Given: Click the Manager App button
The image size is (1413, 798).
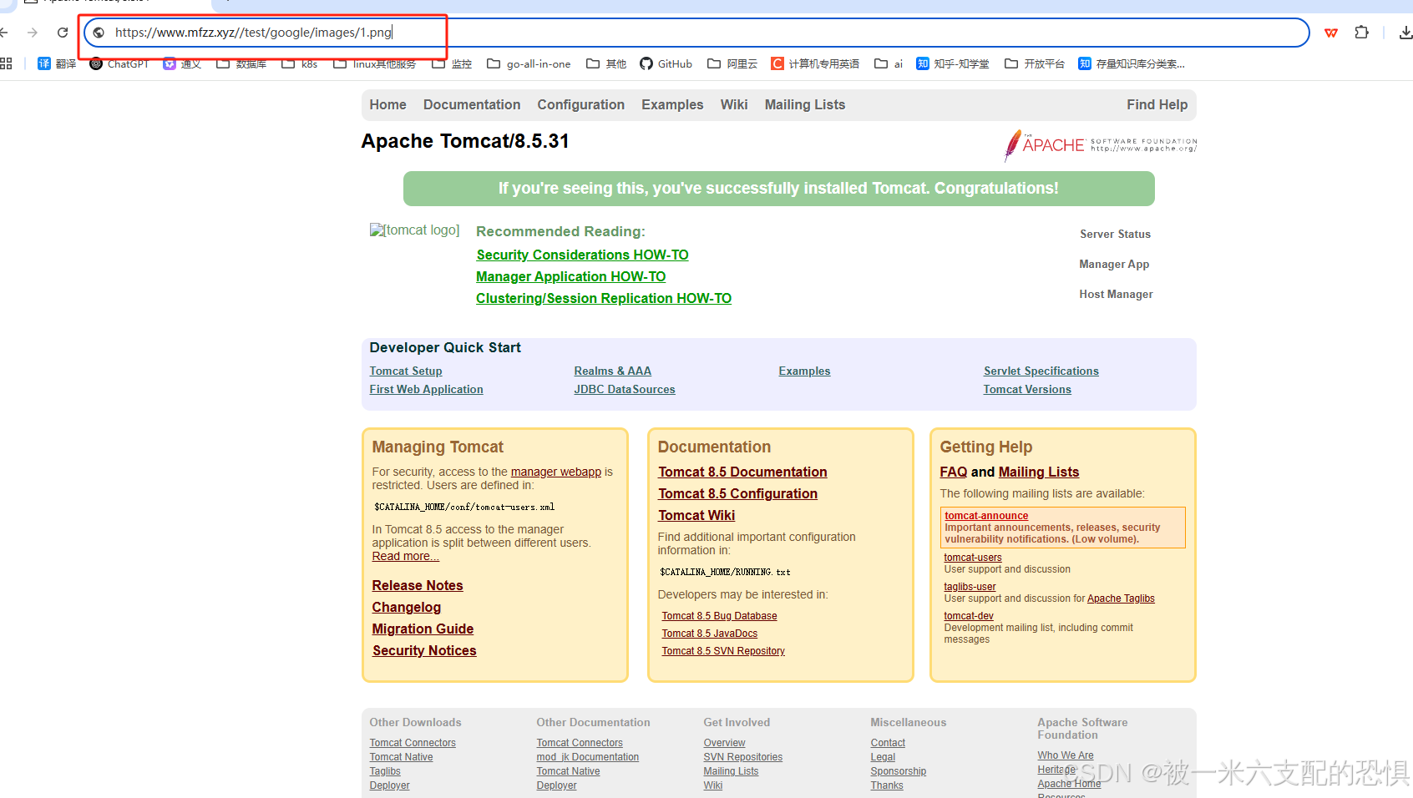Looking at the screenshot, I should [1114, 264].
